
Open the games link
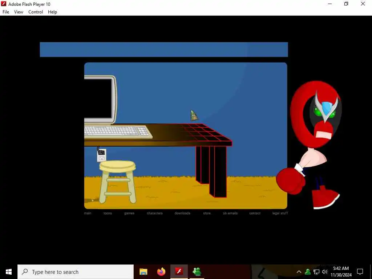coord(129,213)
